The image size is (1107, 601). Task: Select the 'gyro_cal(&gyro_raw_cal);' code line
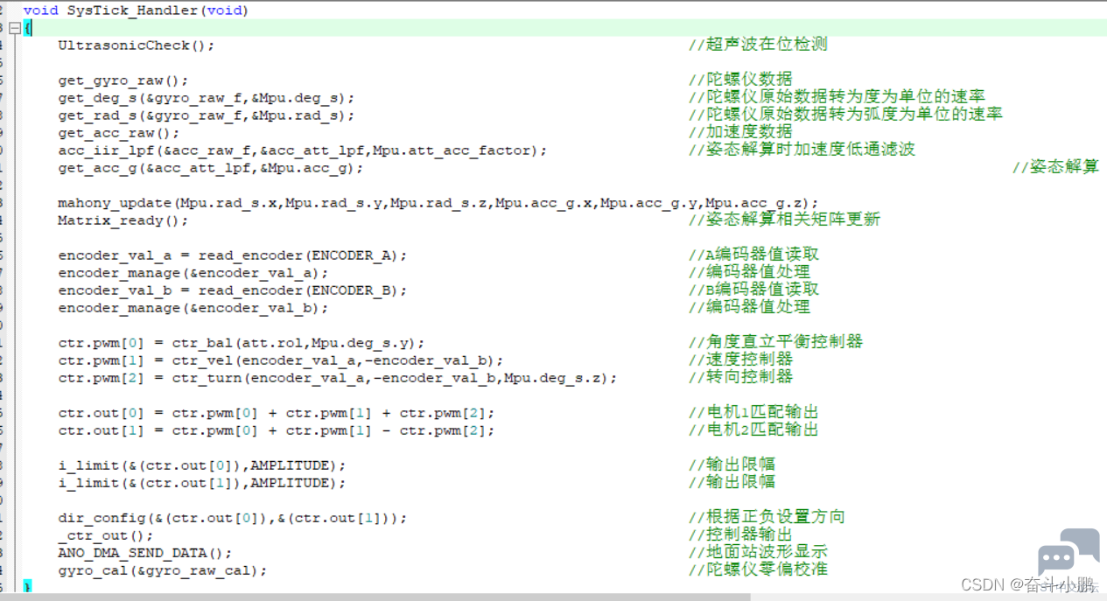(162, 570)
